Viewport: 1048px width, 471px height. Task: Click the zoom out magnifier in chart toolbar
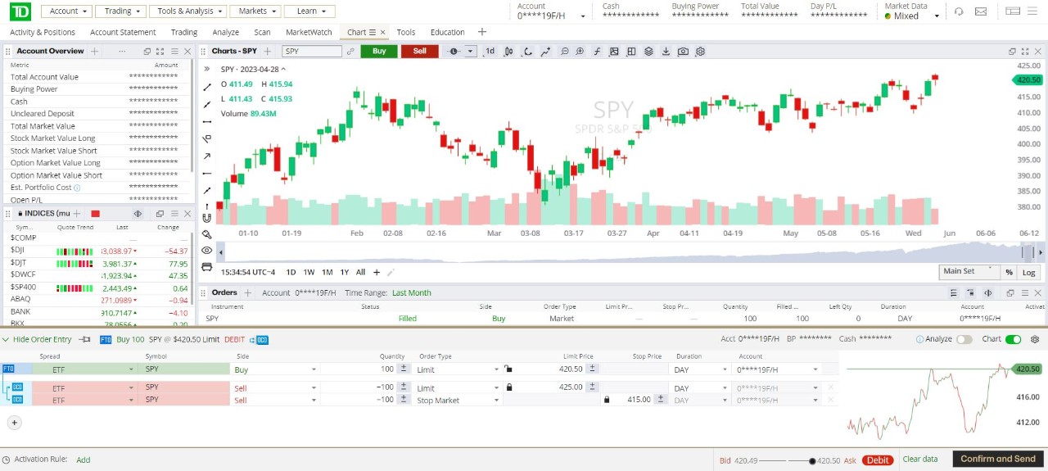(564, 51)
